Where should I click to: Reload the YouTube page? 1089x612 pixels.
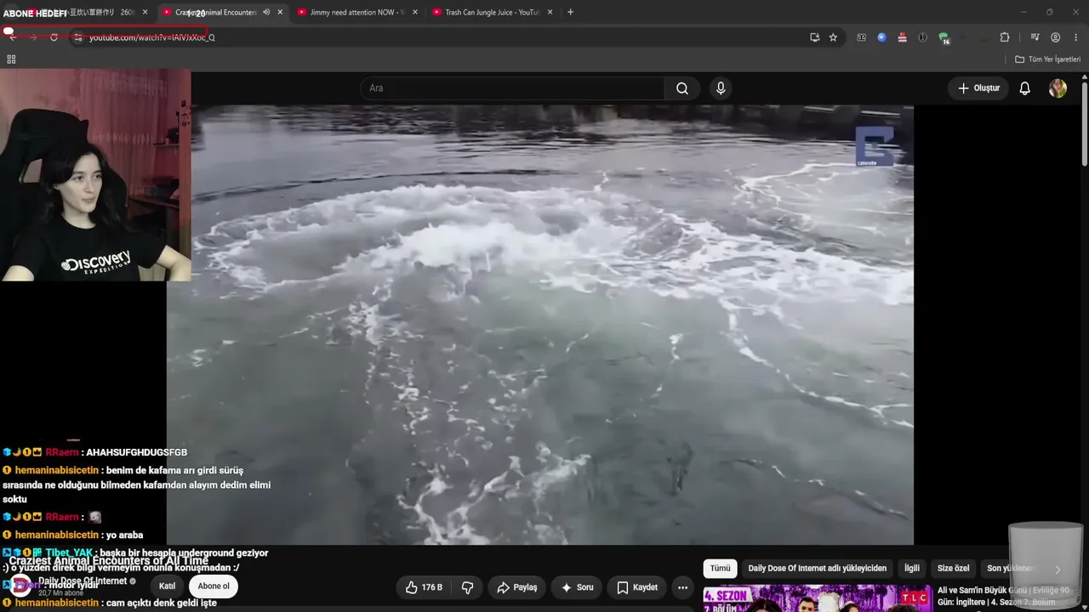[x=54, y=37]
